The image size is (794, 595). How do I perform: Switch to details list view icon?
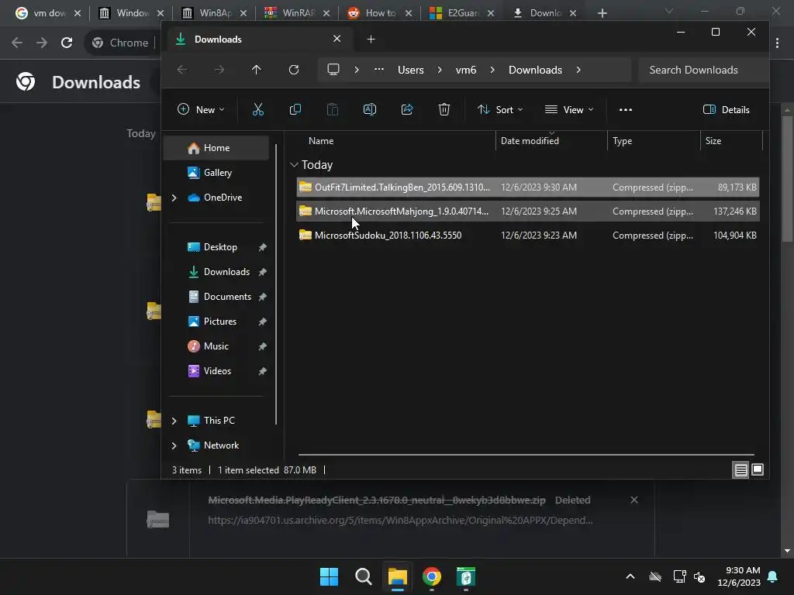[x=740, y=470]
